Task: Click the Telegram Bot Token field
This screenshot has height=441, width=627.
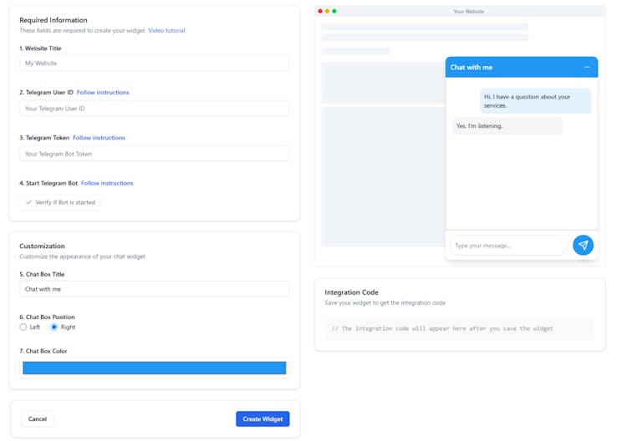Action: (x=154, y=154)
